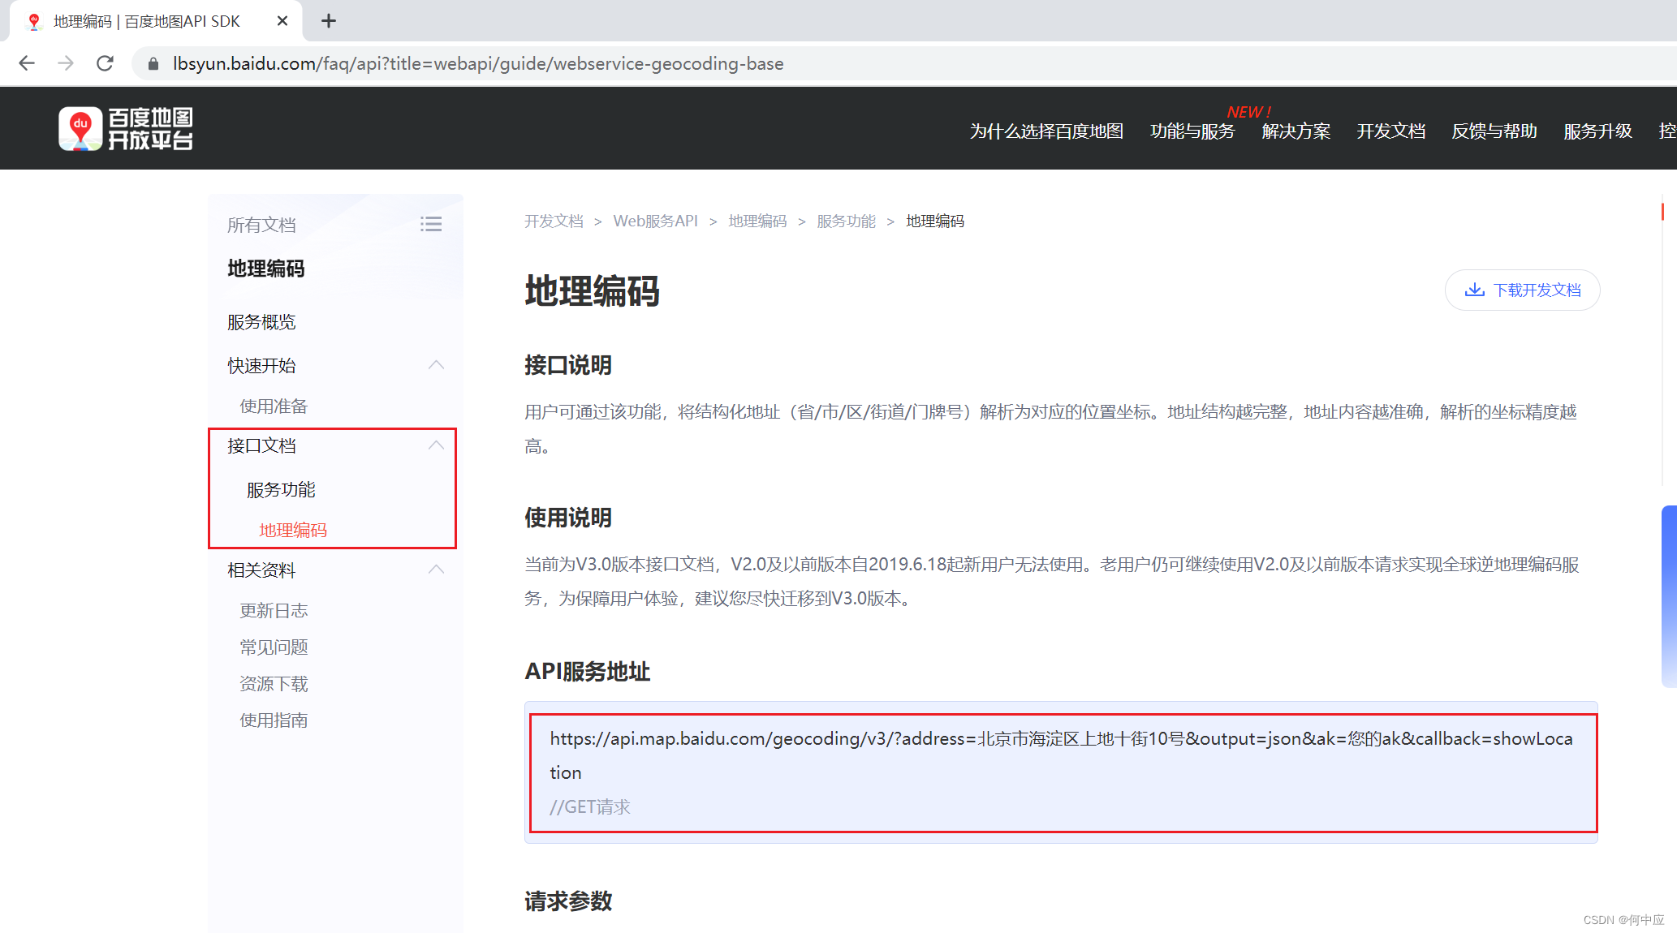Click the browser back arrow
The width and height of the screenshot is (1677, 933).
pyautogui.click(x=27, y=63)
